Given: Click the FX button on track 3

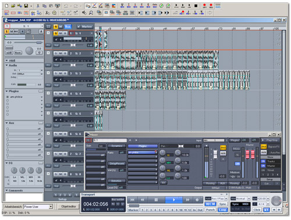Looking at the screenshot, I should (48, 85).
